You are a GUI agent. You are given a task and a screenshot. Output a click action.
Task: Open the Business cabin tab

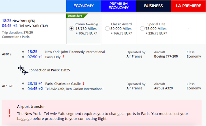click(154, 6)
